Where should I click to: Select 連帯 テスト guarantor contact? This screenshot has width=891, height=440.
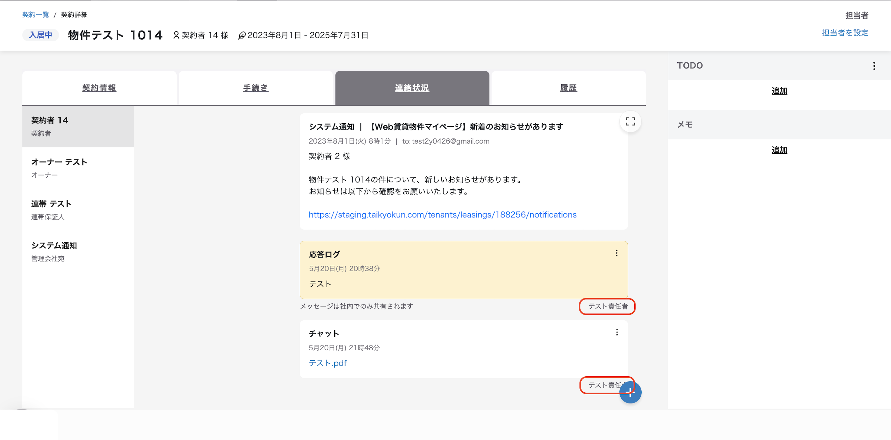pos(78,210)
